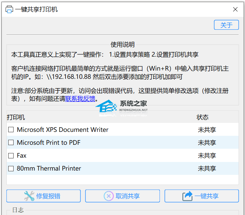Select the Microsoft Print to PDF name
The width and height of the screenshot is (245, 215).
click(x=49, y=143)
